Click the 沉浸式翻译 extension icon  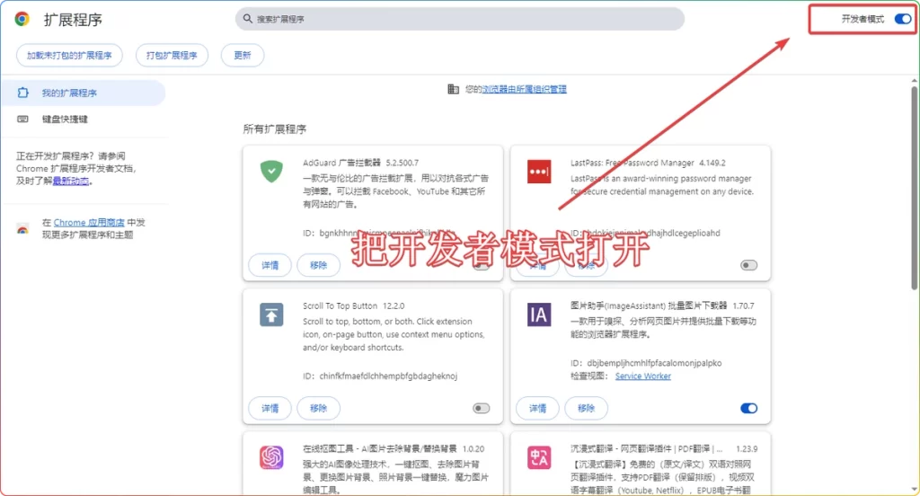click(539, 457)
